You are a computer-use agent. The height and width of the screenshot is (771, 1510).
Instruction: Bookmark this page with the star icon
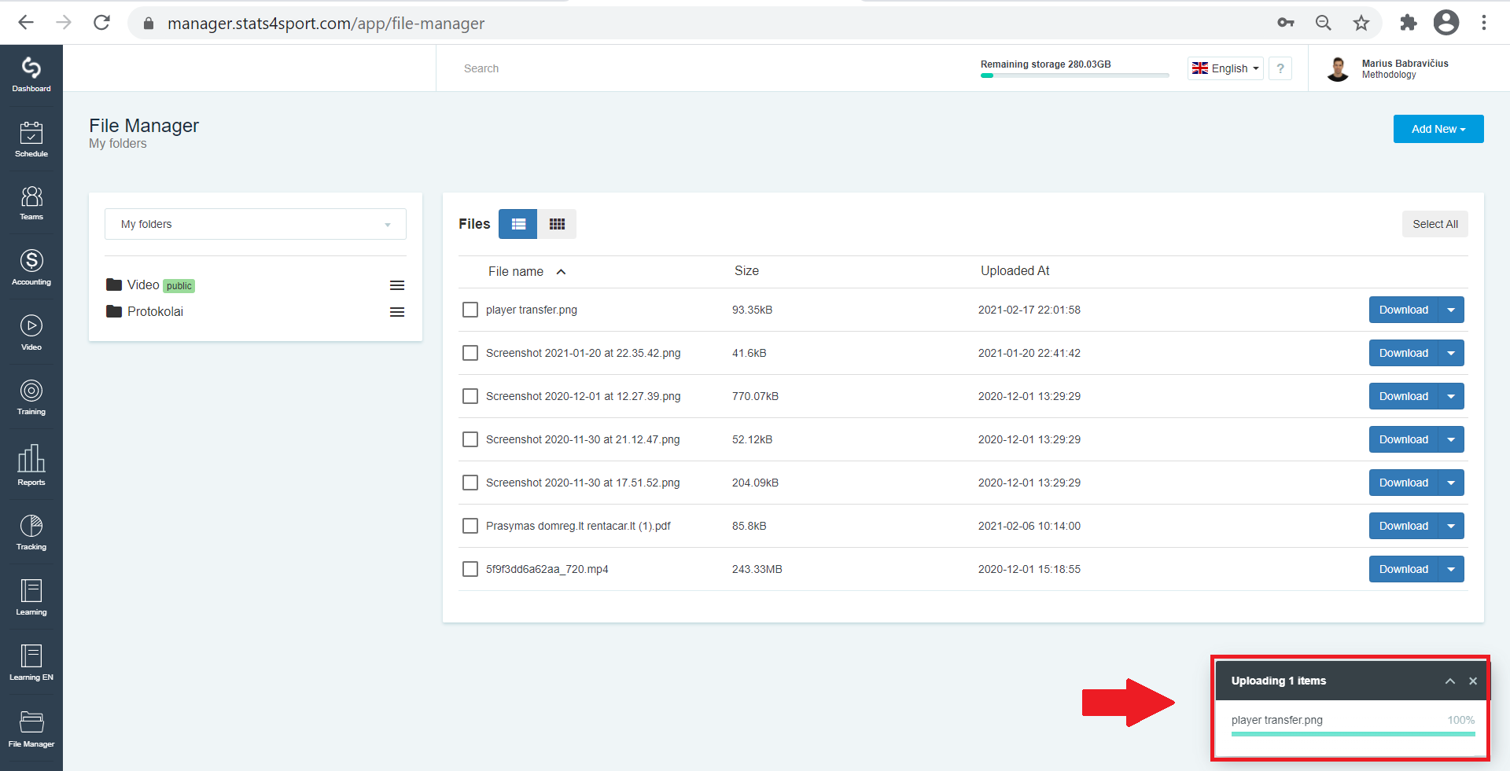point(1361,23)
